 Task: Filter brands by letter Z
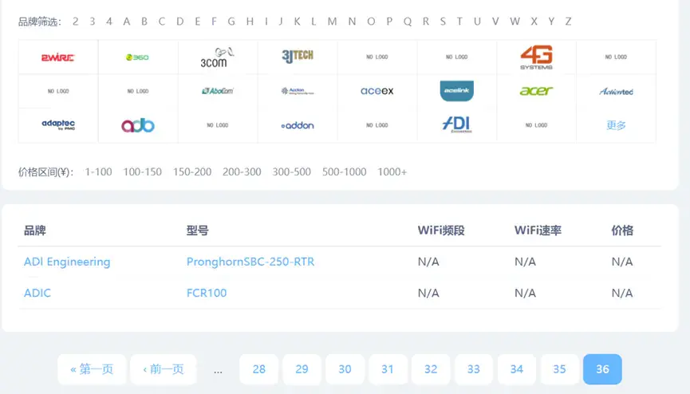point(568,21)
